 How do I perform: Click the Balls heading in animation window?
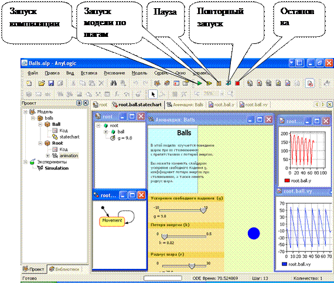[x=184, y=133]
